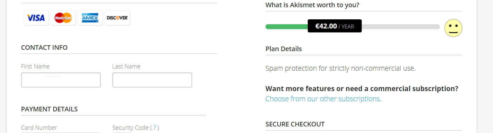Click the Last Name label
Image resolution: width=493 pixels, height=133 pixels.
pos(126,66)
